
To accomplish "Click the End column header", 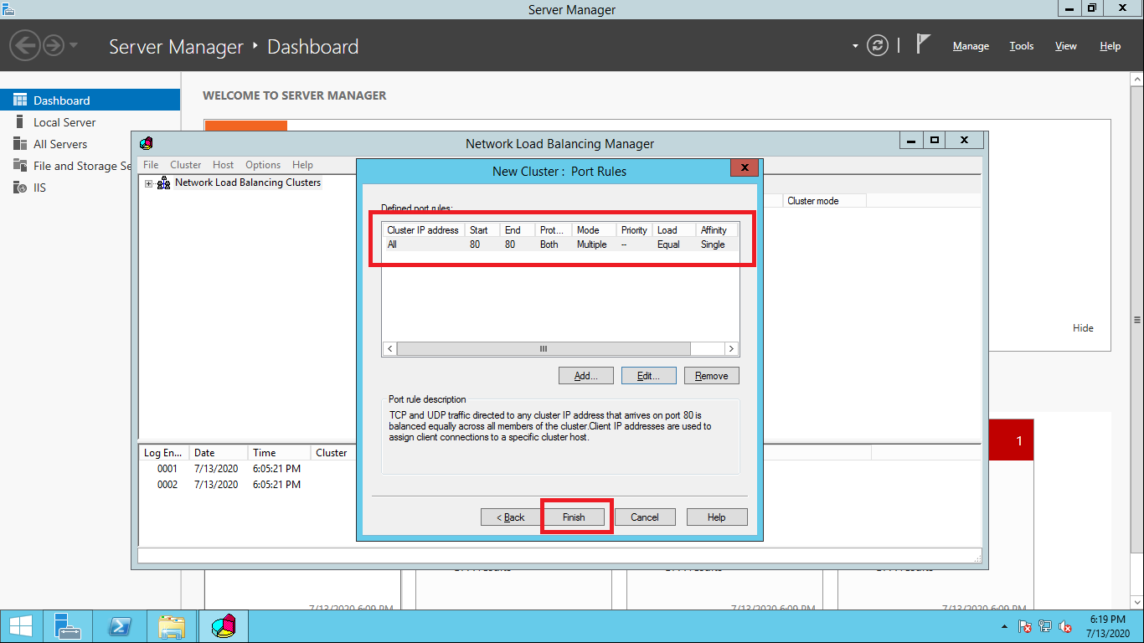I will click(518, 230).
